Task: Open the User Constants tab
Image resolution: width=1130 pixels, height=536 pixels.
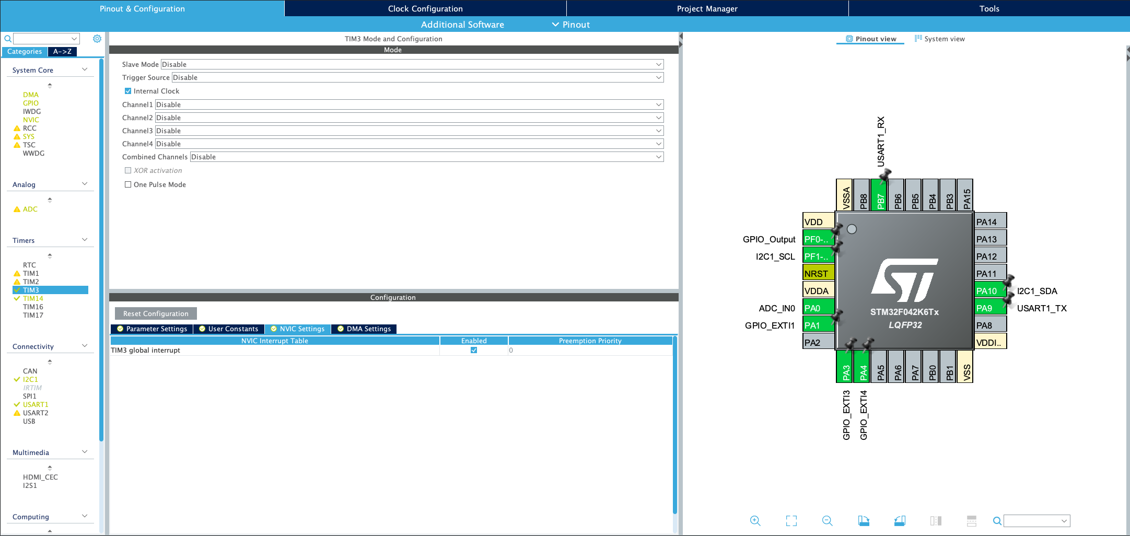Action: coord(229,329)
